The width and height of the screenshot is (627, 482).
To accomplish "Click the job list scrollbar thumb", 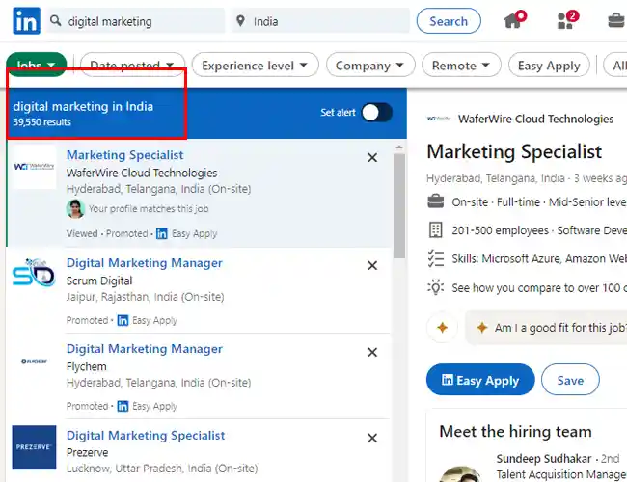I will [398, 206].
